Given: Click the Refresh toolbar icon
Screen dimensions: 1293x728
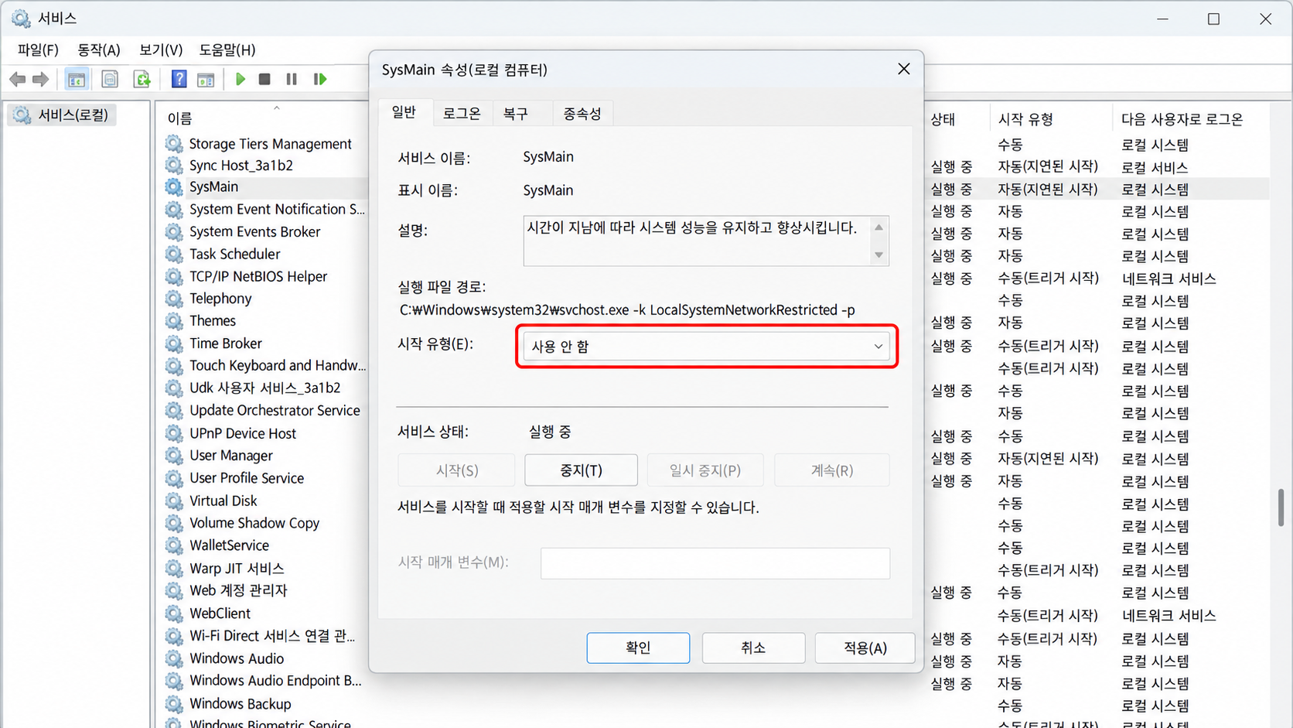Looking at the screenshot, I should (x=142, y=79).
